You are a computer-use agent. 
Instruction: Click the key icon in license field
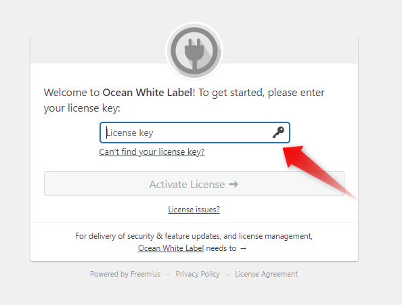[278, 133]
